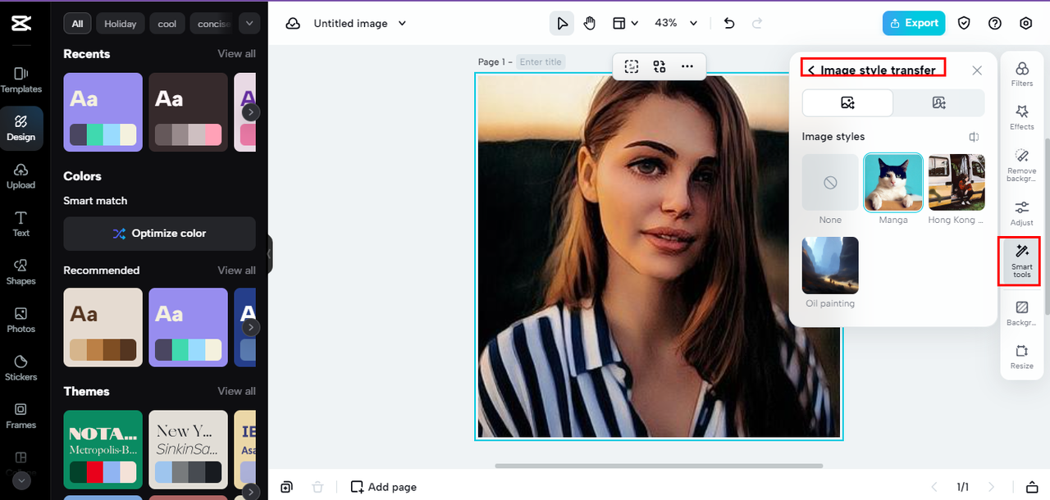The width and height of the screenshot is (1050, 500).
Task: Switch to second portrait style tab
Action: [x=939, y=102]
